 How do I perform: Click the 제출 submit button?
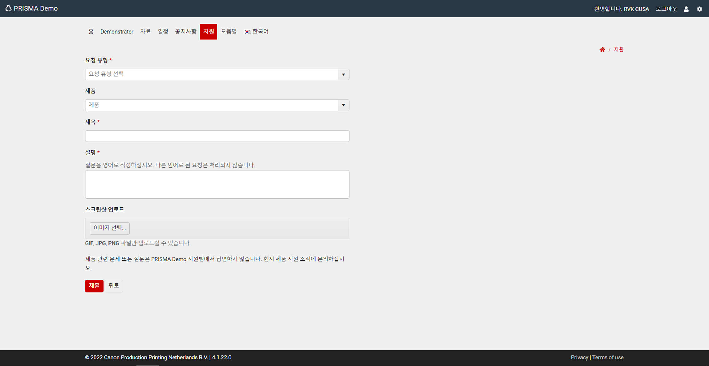(x=94, y=286)
